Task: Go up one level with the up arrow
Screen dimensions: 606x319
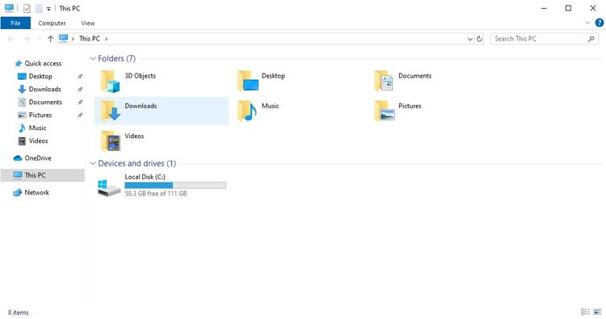Action: point(50,39)
